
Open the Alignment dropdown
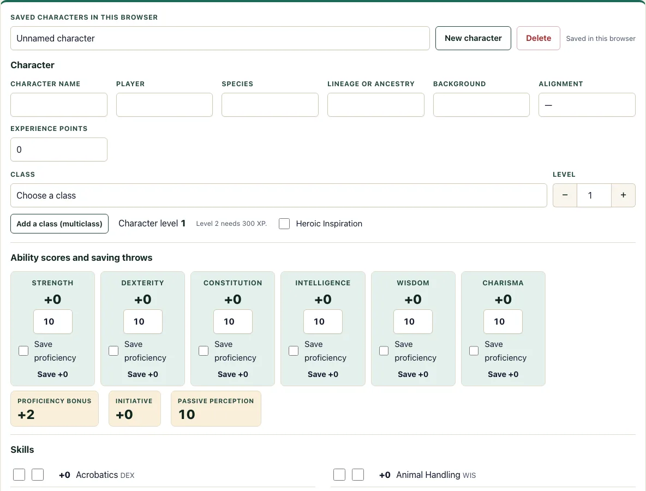pyautogui.click(x=587, y=105)
